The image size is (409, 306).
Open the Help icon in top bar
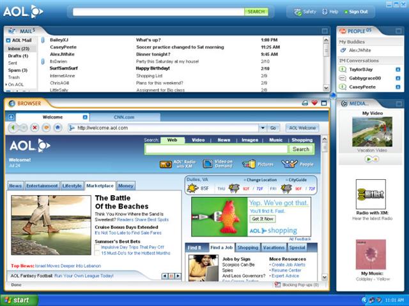[325, 11]
